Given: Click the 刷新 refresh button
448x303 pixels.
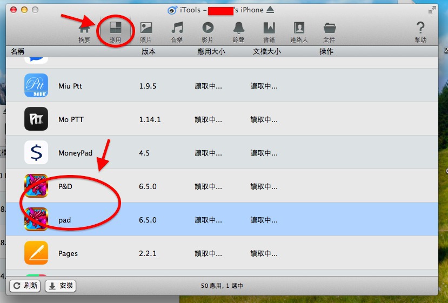Looking at the screenshot, I should coord(25,286).
